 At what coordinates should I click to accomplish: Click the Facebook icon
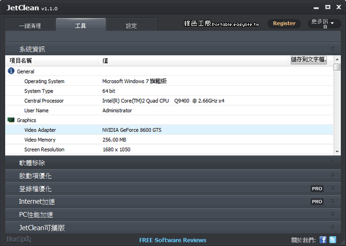click(323, 240)
